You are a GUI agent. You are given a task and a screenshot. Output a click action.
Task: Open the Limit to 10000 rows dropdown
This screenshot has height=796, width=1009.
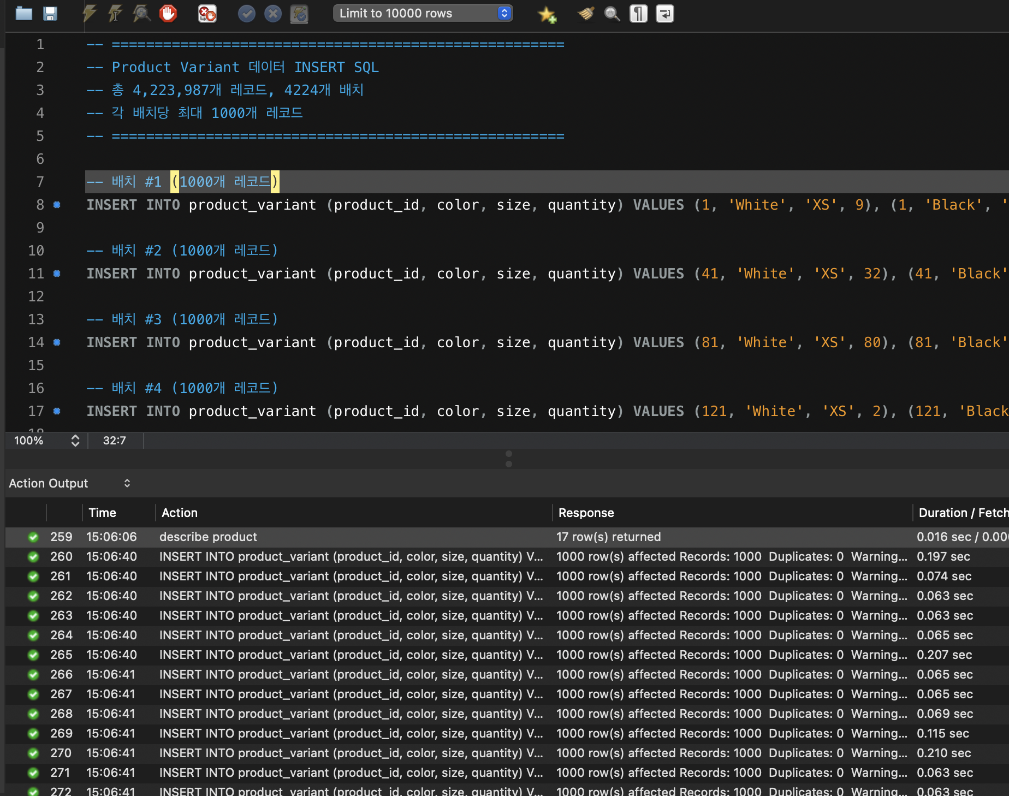pyautogui.click(x=423, y=13)
